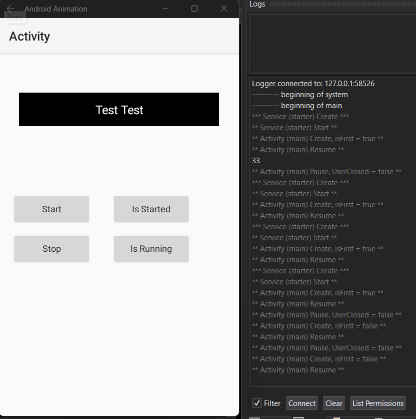
Task: Click the black Test Test label
Action: (x=119, y=110)
